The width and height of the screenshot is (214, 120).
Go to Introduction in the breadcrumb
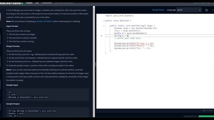tap(47, 3)
